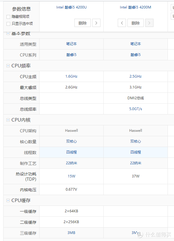174x241 pixels.
Task: Open Intel 酷睿i5 4200U product link
Action: tap(71, 7)
